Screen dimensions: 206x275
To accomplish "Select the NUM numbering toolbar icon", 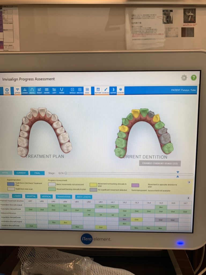I will pos(7,91).
